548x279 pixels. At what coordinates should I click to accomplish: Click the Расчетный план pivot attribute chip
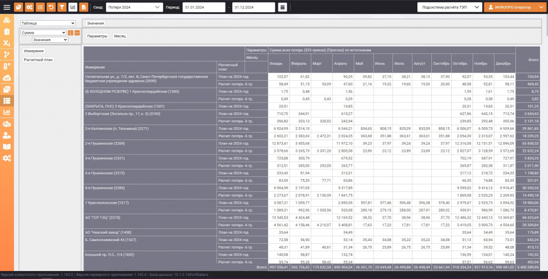point(39,60)
